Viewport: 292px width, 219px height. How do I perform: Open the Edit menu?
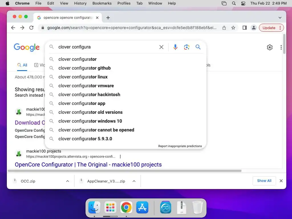tap(50, 3)
